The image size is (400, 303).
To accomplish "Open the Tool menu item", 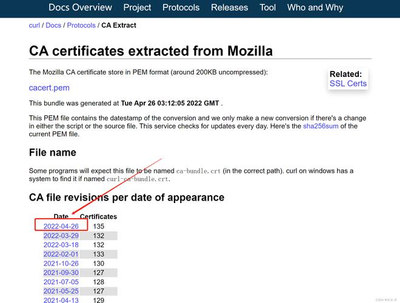I will click(x=268, y=7).
